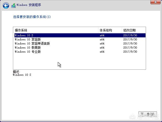Click the 2017/9/30 date in Windows 10 S row
The height and width of the screenshot is (122, 162).
(130, 35)
